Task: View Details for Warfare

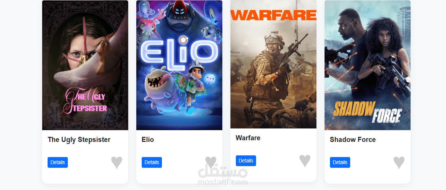Action: tap(246, 161)
